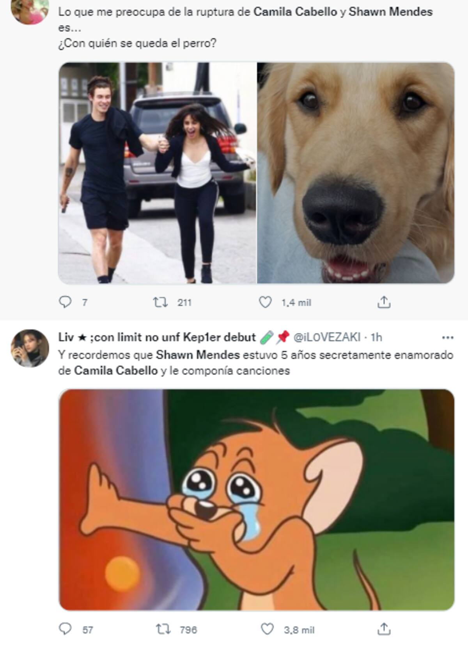Select Camila Cabello in first tweet text

[295, 12]
